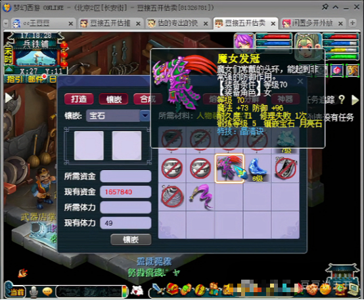364x300 pixels.
Task: Expand the tab list arrow at left of tabs
Action: [x=6, y=23]
